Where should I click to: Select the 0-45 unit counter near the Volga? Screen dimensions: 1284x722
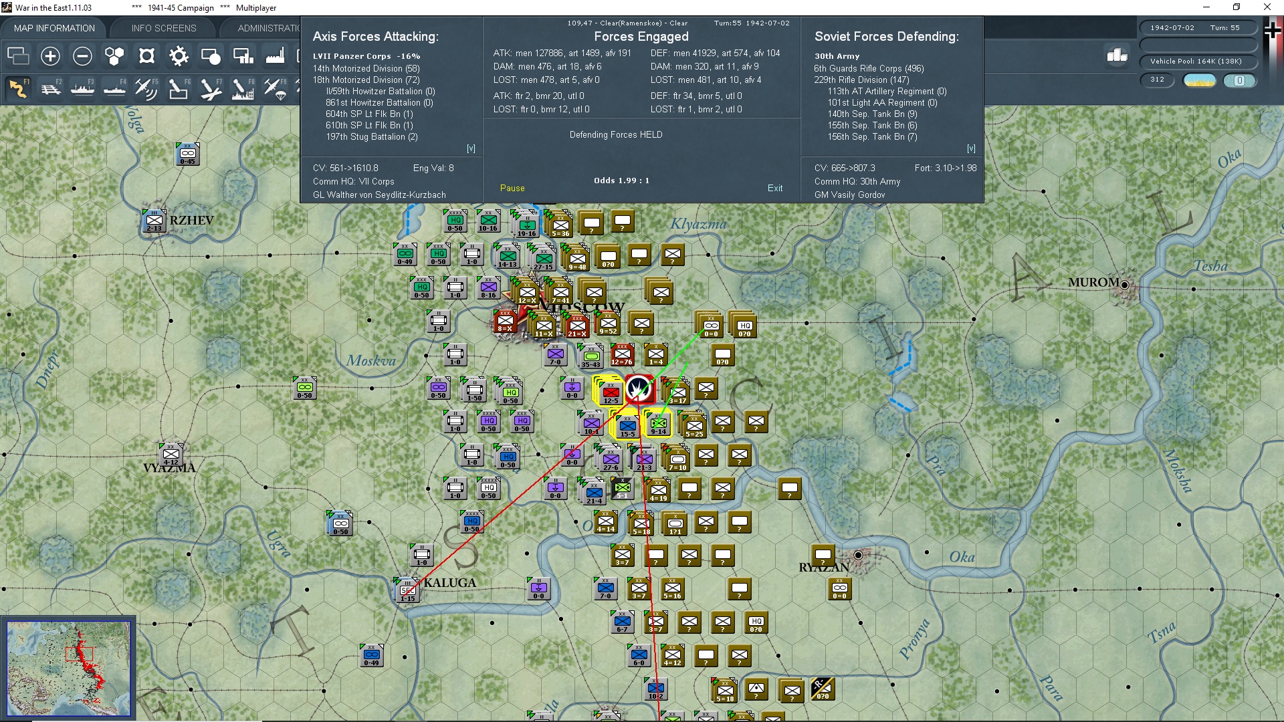(x=187, y=154)
